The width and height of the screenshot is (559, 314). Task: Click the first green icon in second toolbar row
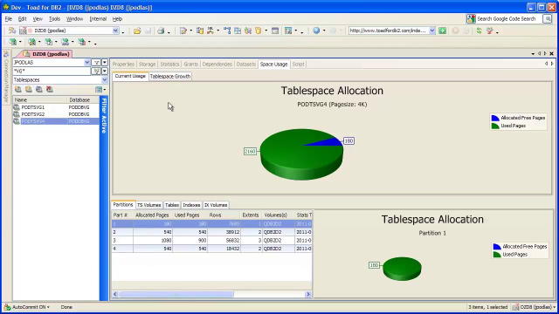click(x=13, y=42)
